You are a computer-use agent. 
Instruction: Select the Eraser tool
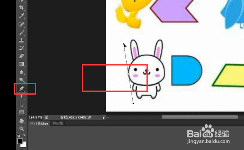tap(21, 56)
